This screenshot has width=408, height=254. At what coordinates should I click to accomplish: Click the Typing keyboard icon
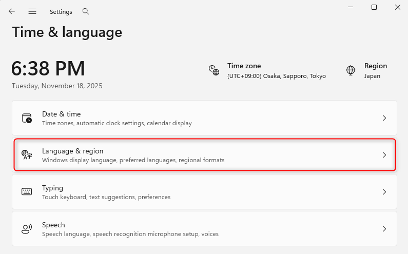tap(27, 192)
